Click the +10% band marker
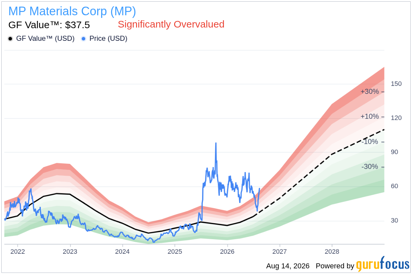Screen dimensions: 412x274 click(x=370, y=117)
